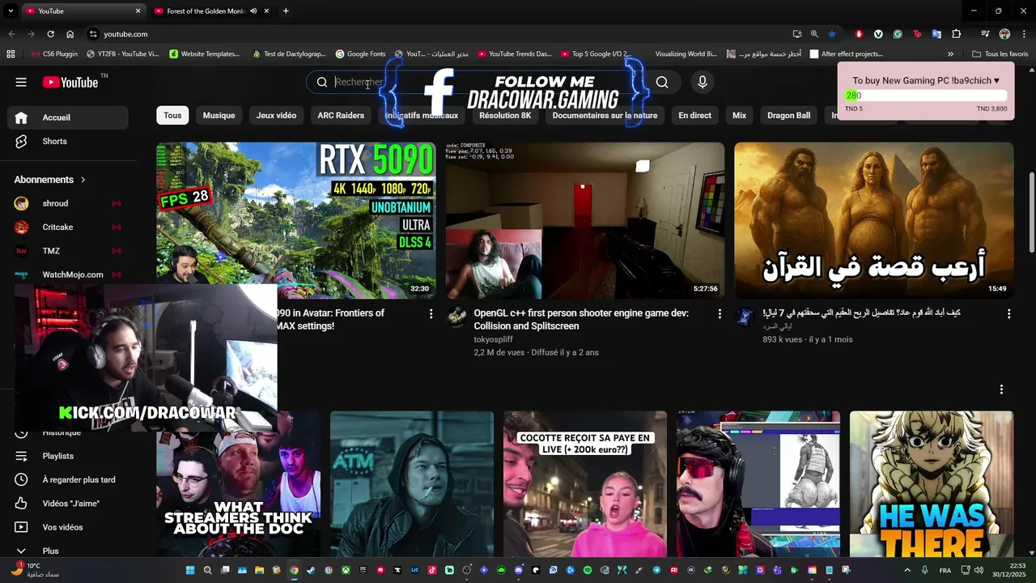Open Accueil in the sidebar

[68, 117]
